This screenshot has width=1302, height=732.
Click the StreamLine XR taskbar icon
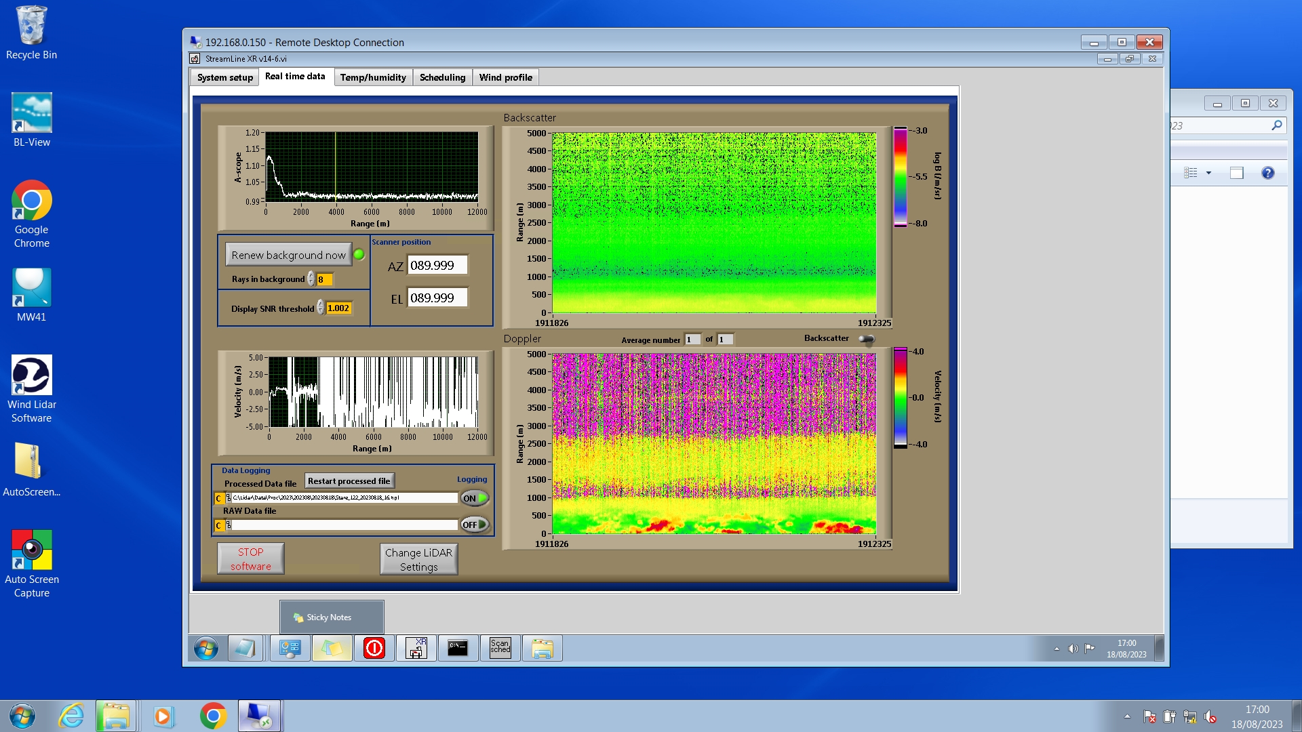pos(416,648)
